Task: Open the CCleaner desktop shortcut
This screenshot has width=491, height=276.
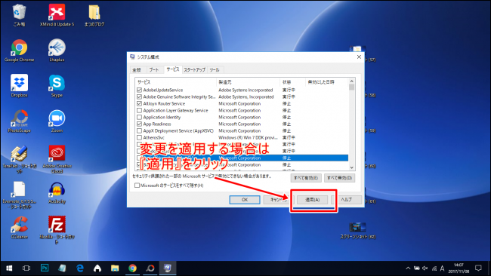Action: 19,228
